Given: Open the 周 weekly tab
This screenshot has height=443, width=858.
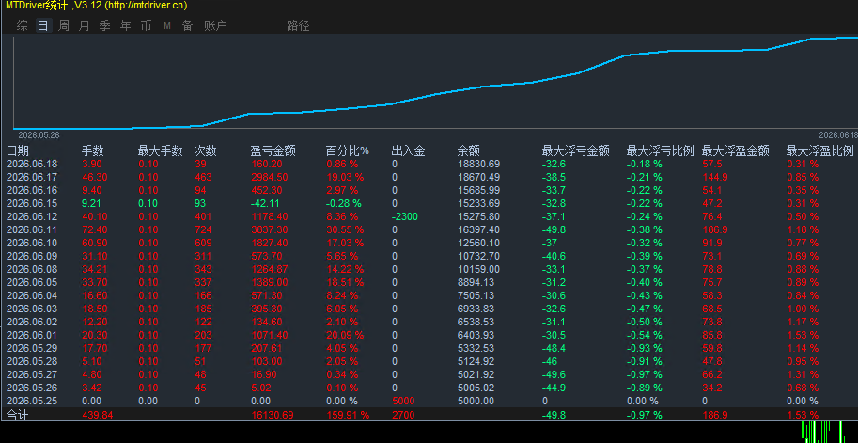Looking at the screenshot, I should click(64, 25).
